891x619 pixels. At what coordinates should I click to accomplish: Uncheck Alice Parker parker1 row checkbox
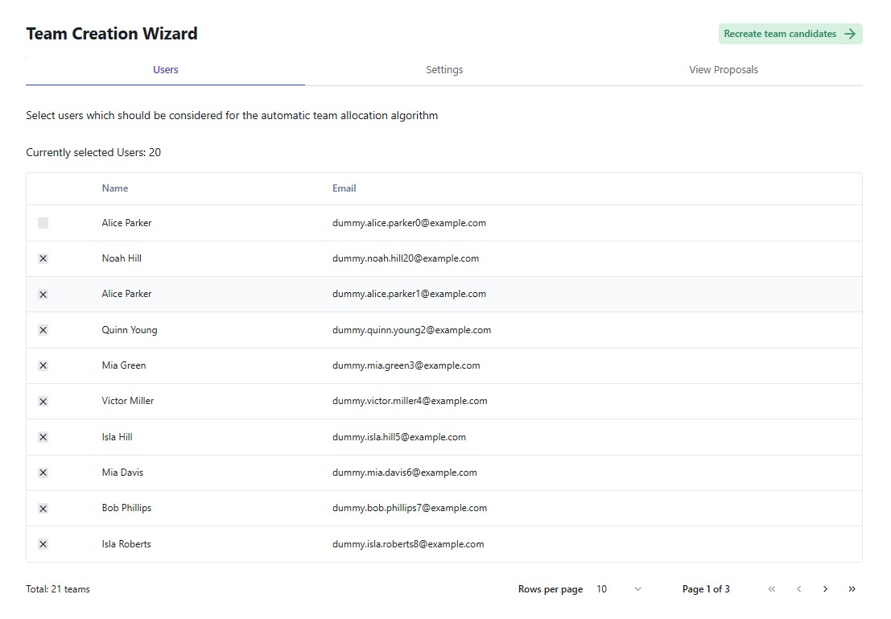[43, 295]
